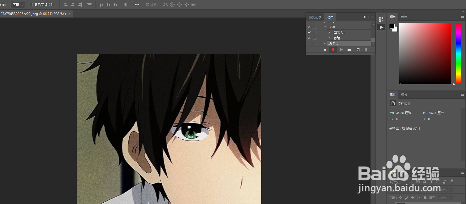Create a new action
Viewport: 466px width, 204px height.
(x=358, y=50)
